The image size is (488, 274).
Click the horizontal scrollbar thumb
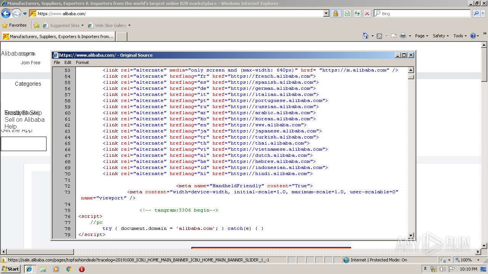pos(40,252)
